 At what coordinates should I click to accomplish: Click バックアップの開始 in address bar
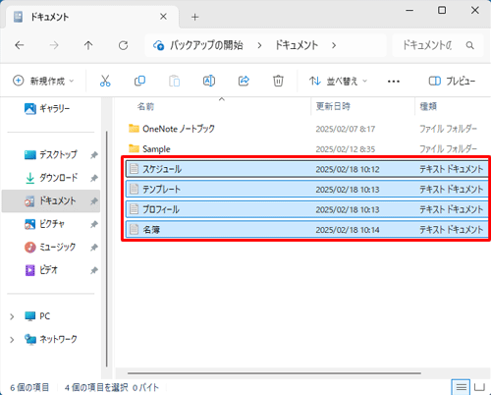click(x=206, y=45)
